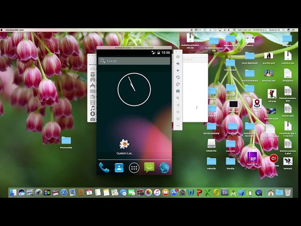Open Safari from the Dock
Screen dimensions: 301x226
point(64,193)
